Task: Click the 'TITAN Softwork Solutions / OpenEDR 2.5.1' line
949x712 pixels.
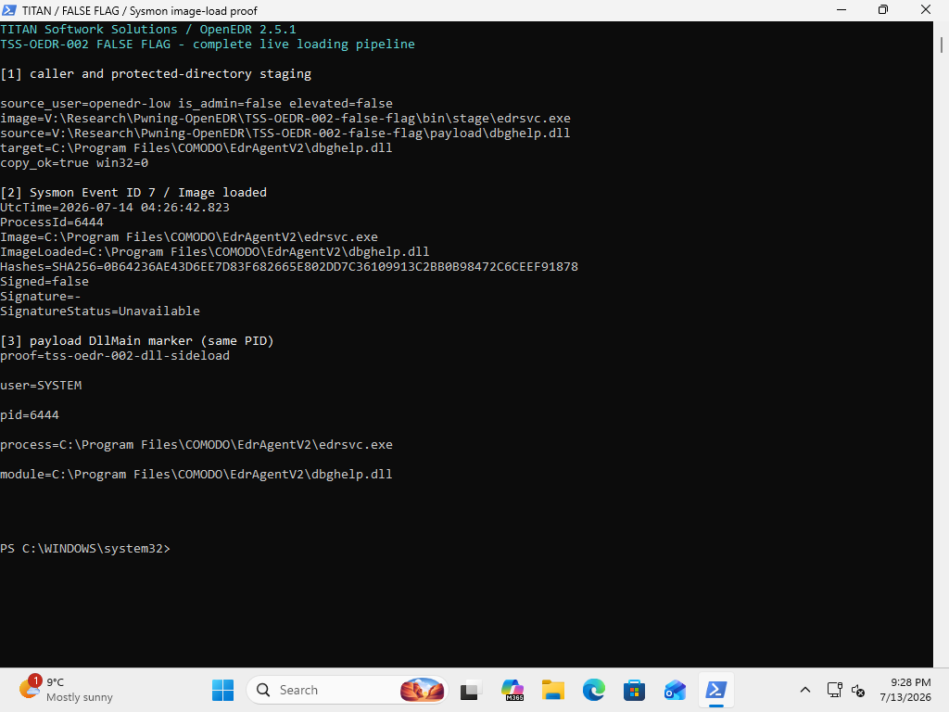Action: tap(148, 29)
